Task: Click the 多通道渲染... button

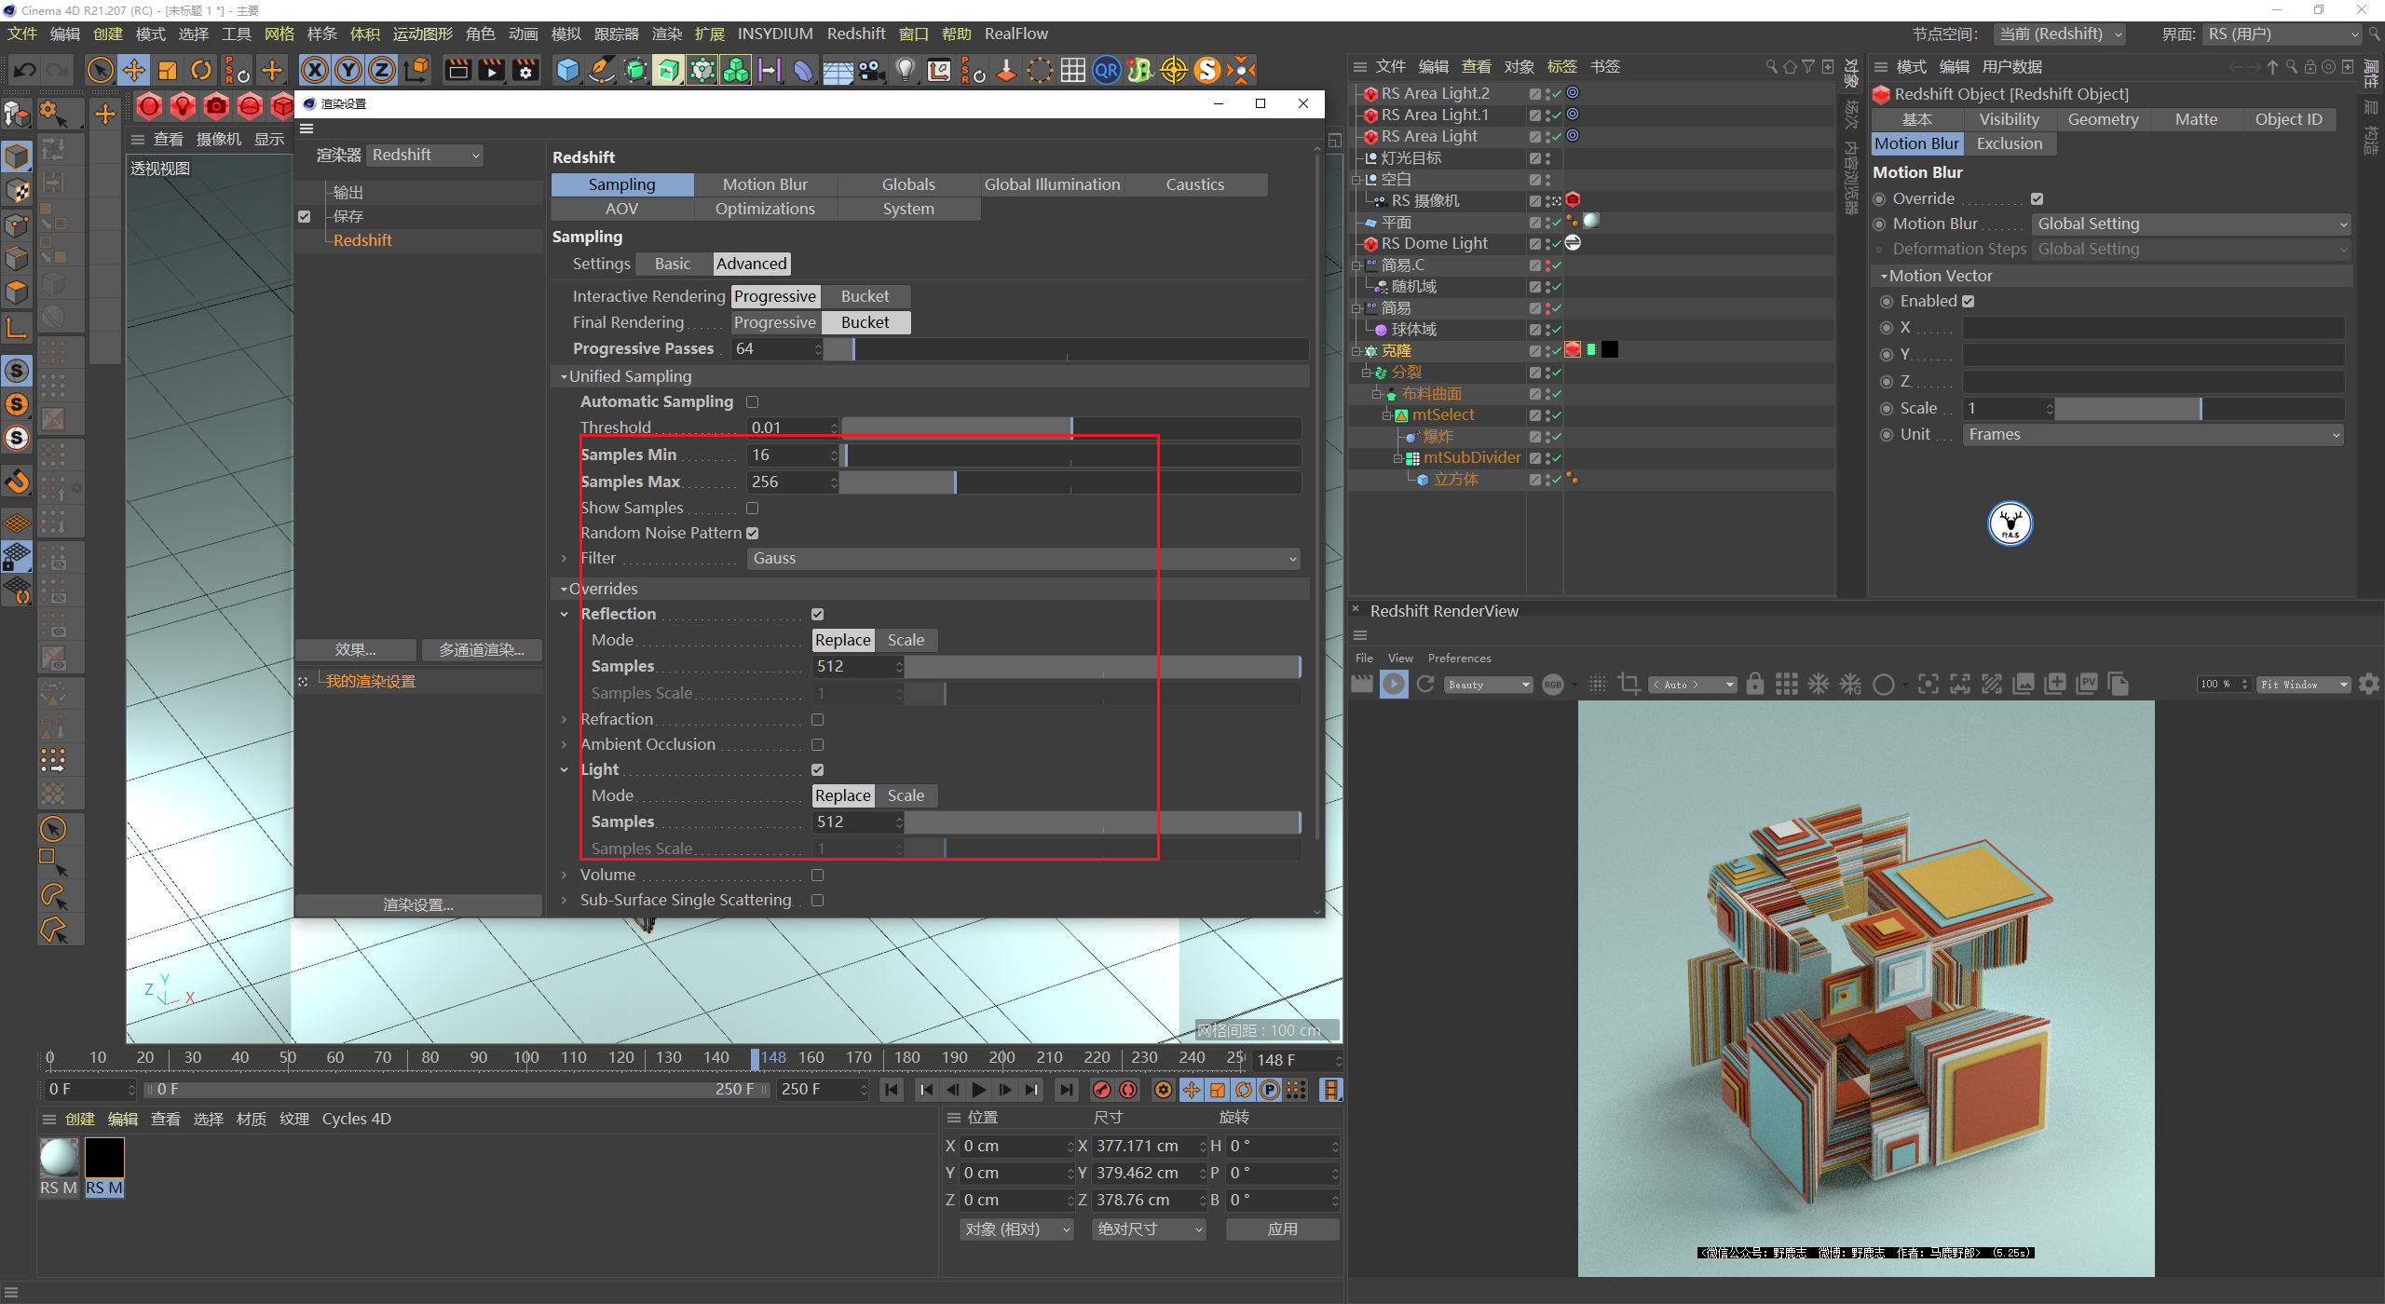Action: pos(481,650)
